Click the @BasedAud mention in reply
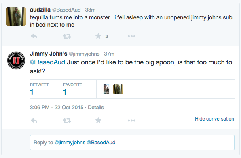 click(47, 62)
